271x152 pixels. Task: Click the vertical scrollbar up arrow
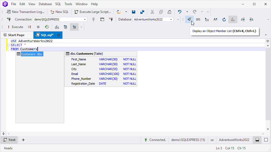[x=268, y=46]
